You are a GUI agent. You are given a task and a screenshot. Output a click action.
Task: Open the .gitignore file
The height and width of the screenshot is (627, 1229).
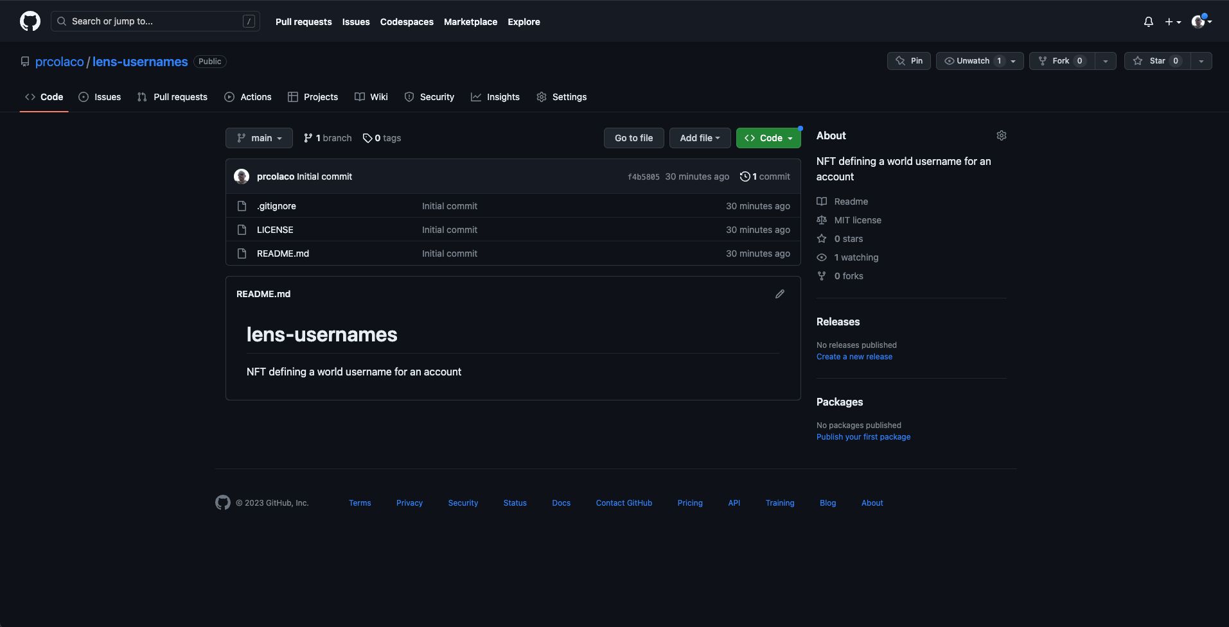point(276,206)
